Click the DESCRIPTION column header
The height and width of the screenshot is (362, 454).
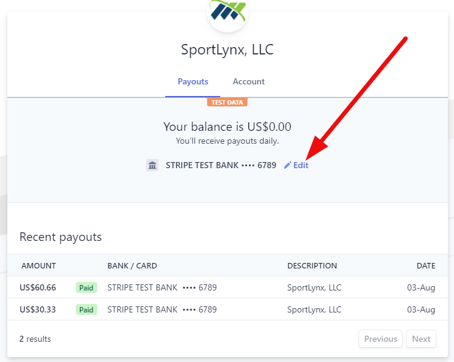tap(312, 265)
